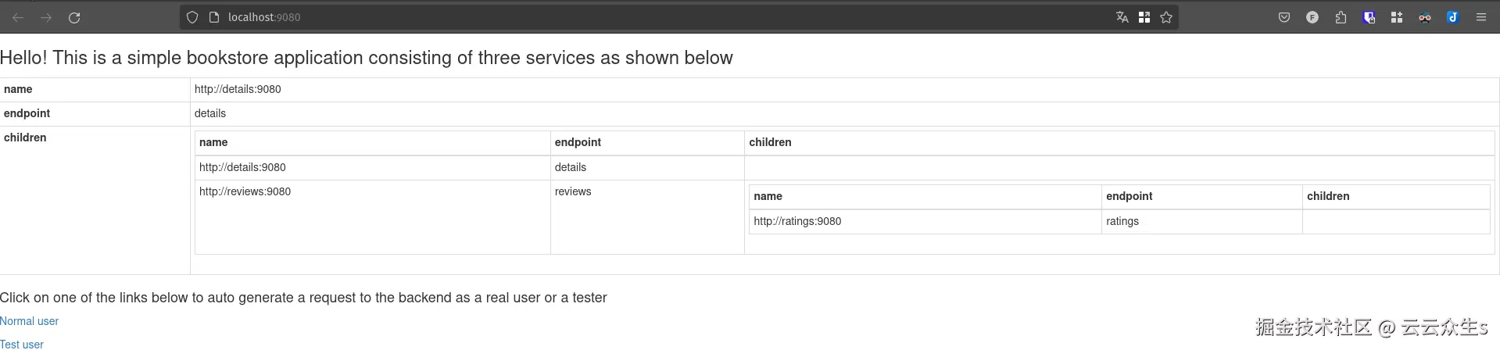Click the round F profile icon
The width and height of the screenshot is (1500, 350).
(x=1312, y=17)
